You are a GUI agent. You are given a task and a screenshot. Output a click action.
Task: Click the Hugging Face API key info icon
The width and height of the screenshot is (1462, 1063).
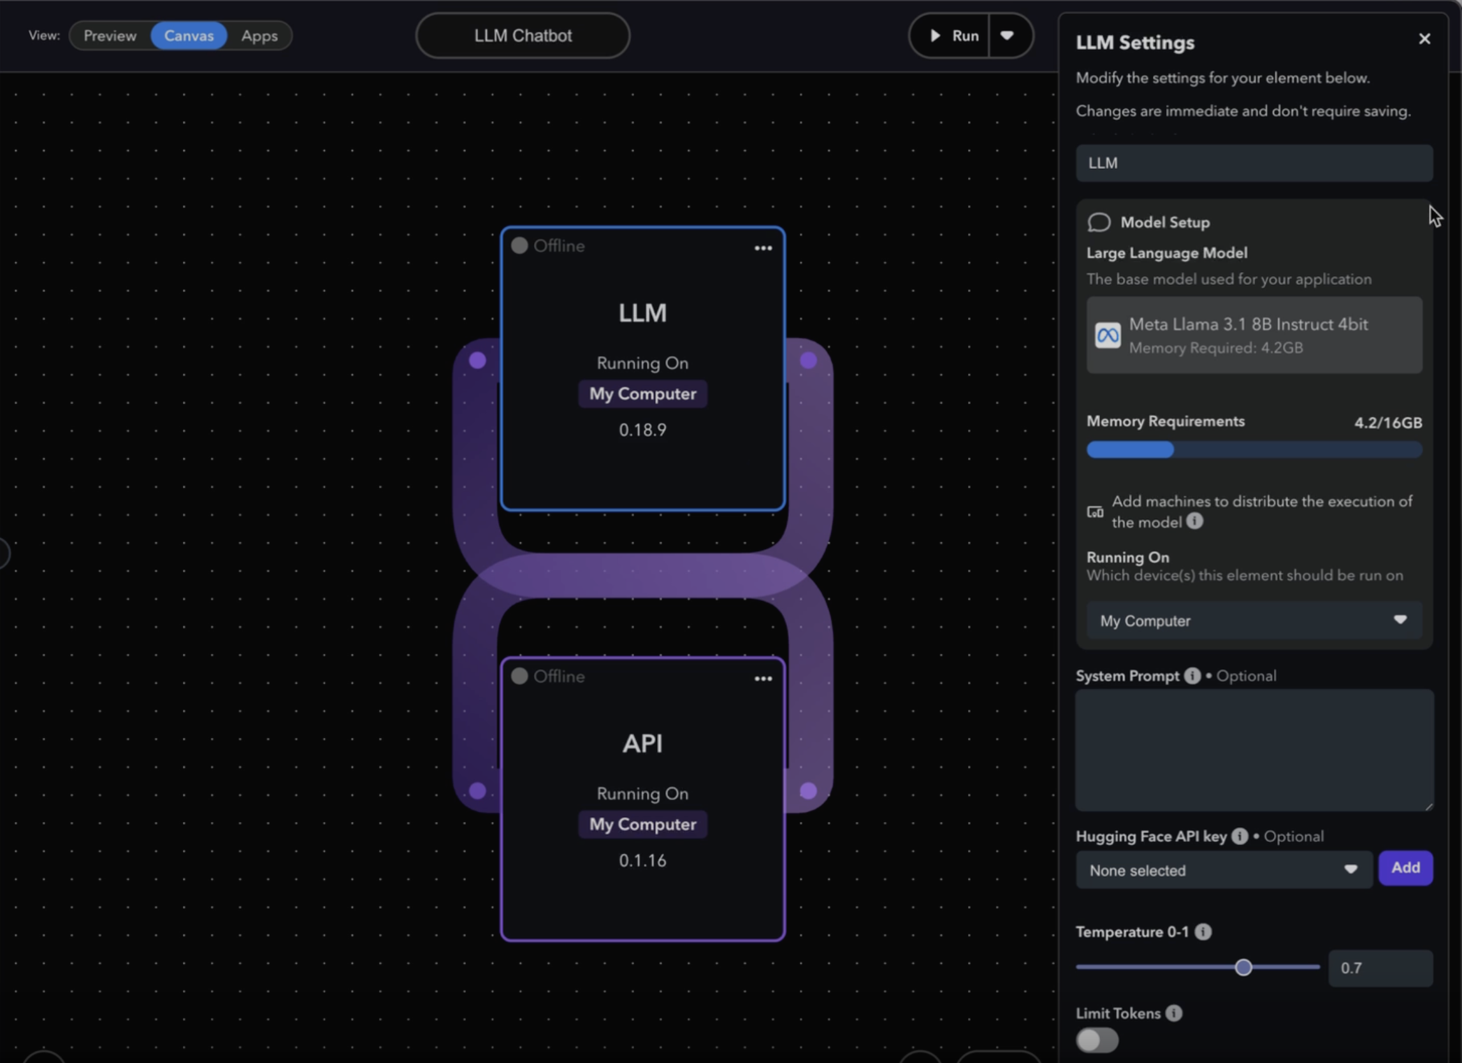(x=1240, y=836)
